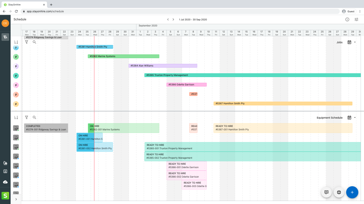The width and height of the screenshot is (364, 204).
Task: Open gray #5374 Ridgeway Savings & Loan job bar
Action: pos(46,37)
